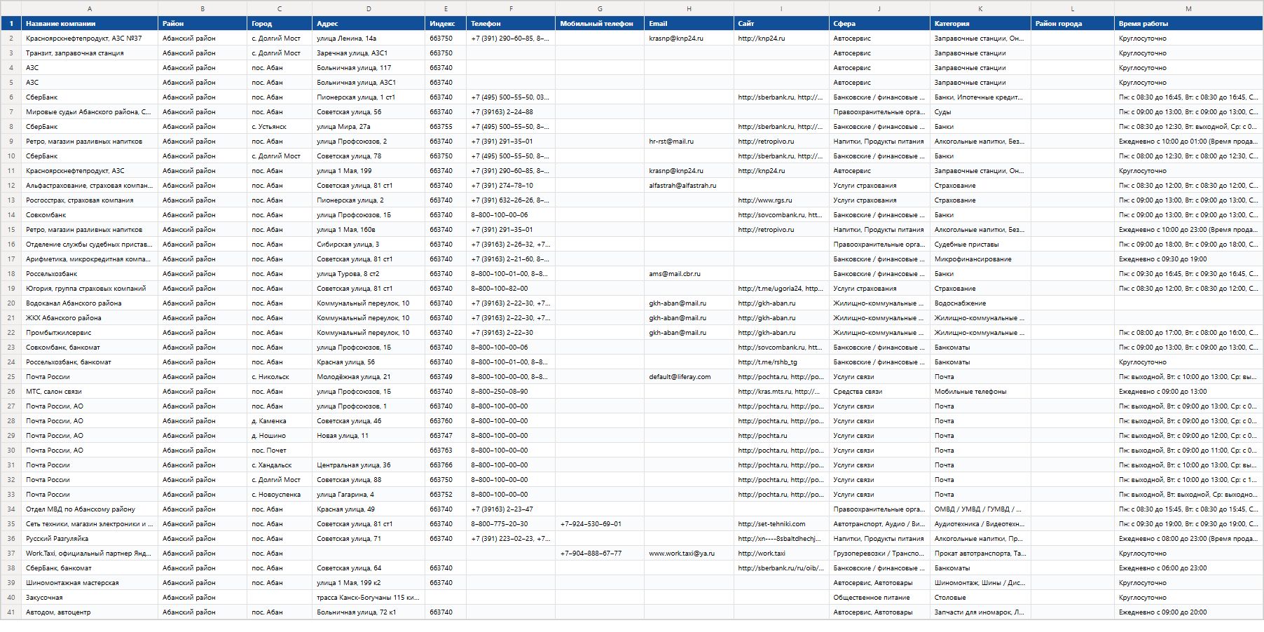Select the 'Промбытжилсервис' company cell
Image resolution: width=1264 pixels, height=632 pixels.
point(90,333)
